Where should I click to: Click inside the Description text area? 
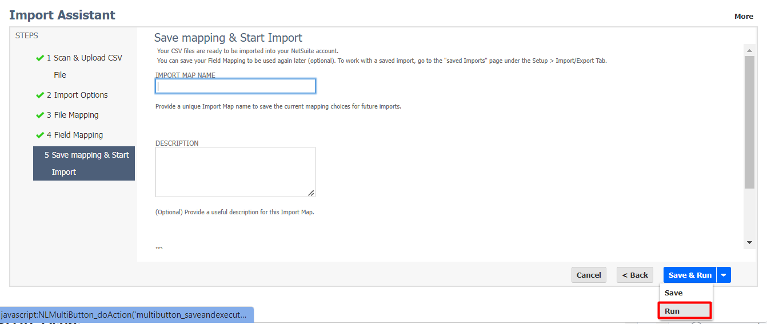point(235,171)
